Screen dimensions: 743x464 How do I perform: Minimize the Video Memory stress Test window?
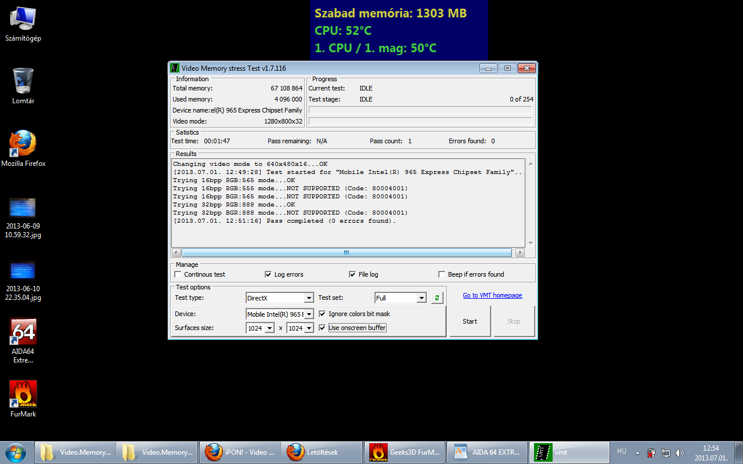488,68
